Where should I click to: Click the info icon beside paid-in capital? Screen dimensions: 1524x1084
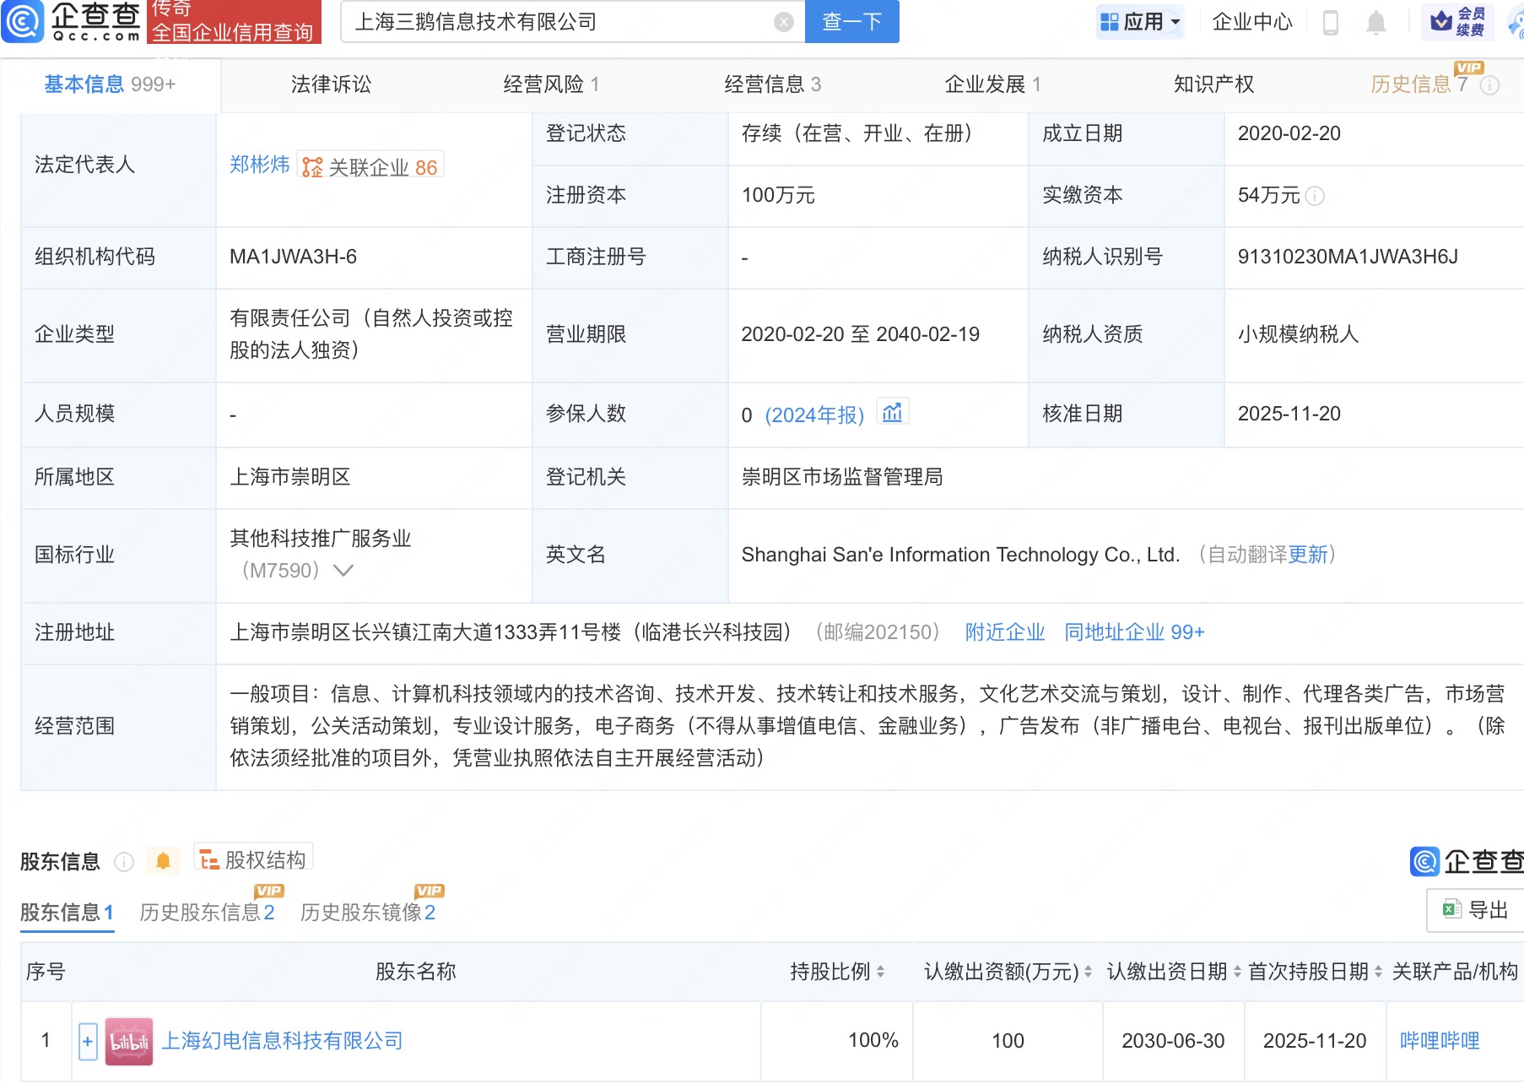pos(1315,196)
